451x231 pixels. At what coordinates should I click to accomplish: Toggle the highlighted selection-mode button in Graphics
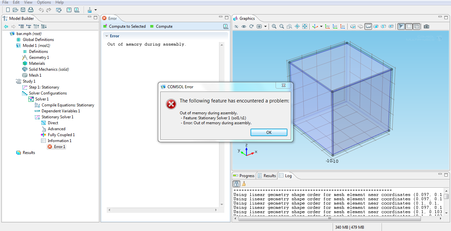(368, 26)
